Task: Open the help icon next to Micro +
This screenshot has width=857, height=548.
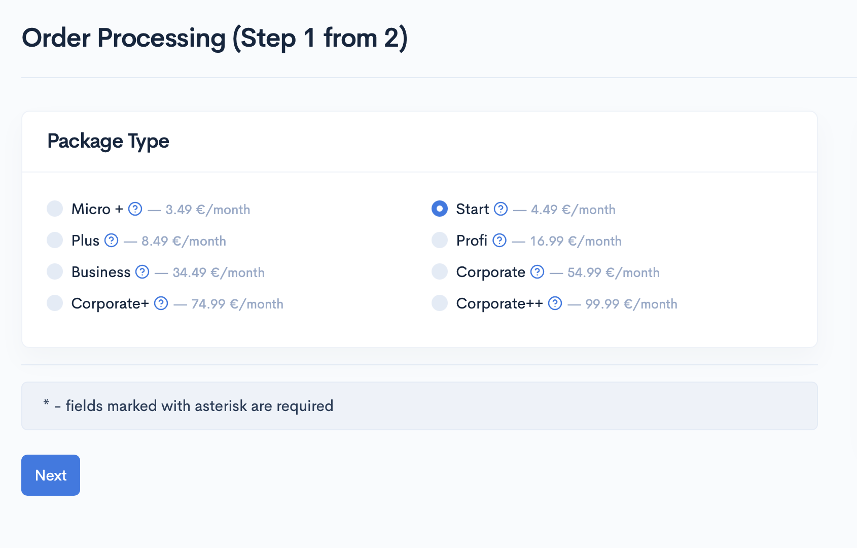Action: coord(135,209)
